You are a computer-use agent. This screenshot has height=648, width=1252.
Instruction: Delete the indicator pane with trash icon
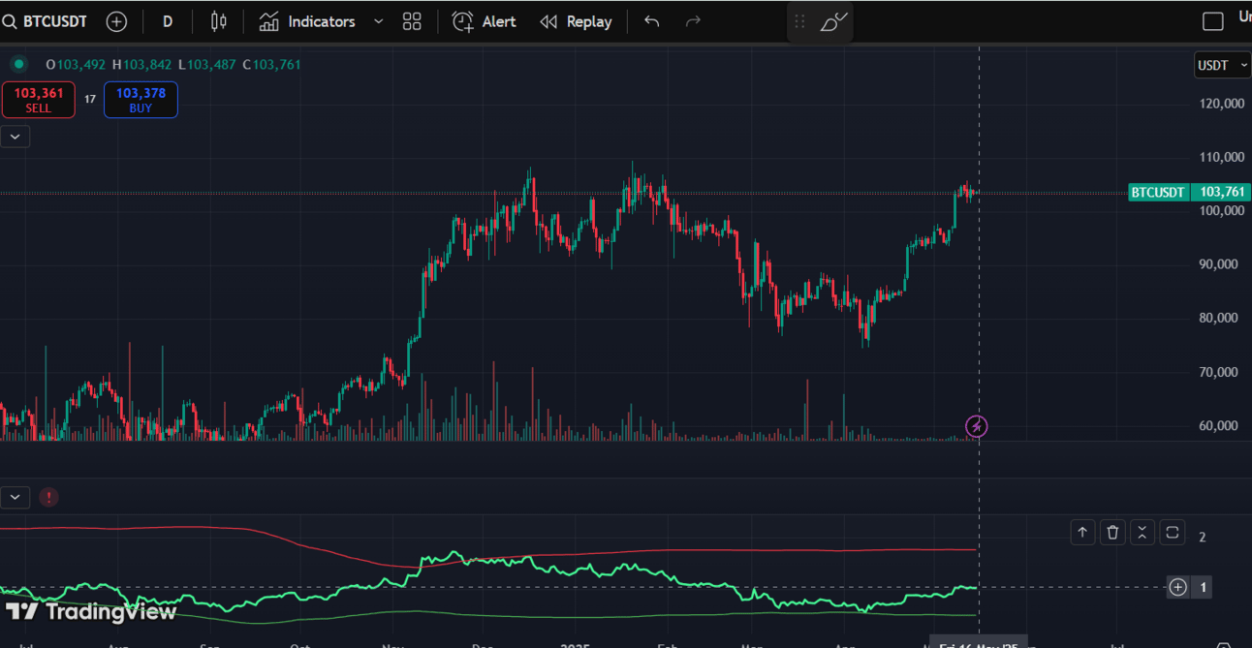click(1112, 532)
